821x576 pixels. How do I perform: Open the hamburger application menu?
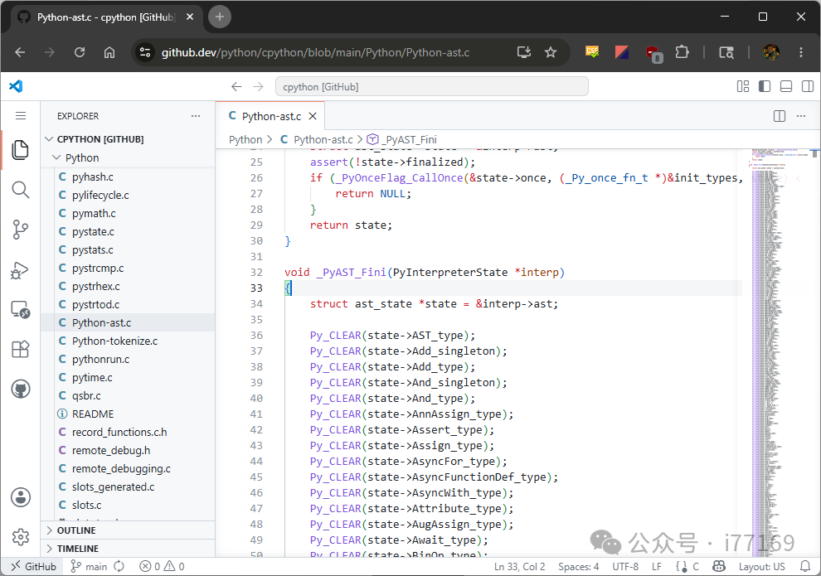click(x=21, y=116)
